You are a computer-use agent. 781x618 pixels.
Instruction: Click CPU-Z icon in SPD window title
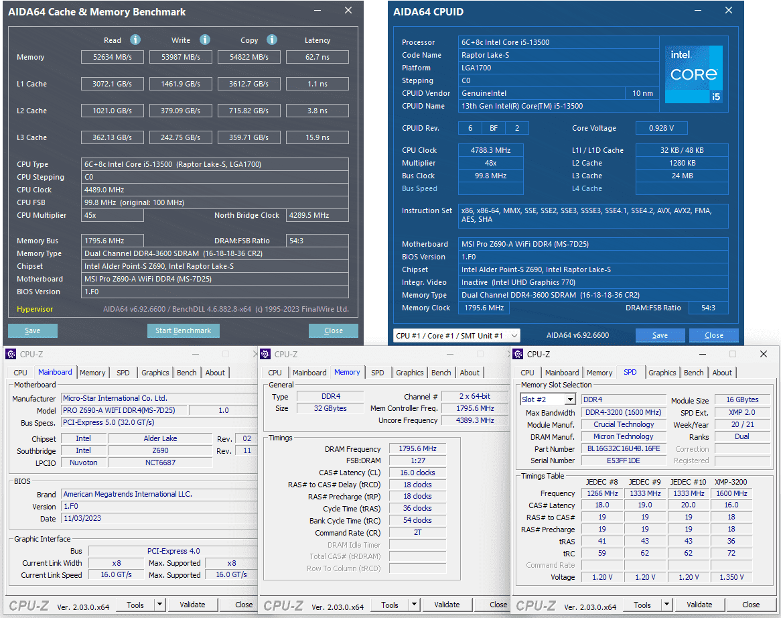[518, 354]
